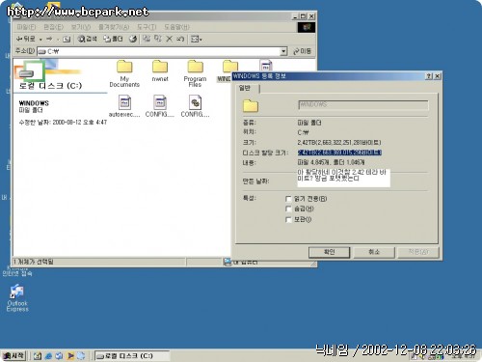The width and height of the screenshot is (482, 362).
Task: Click the WINDOWS folder name field
Action: pyautogui.click(x=363, y=105)
